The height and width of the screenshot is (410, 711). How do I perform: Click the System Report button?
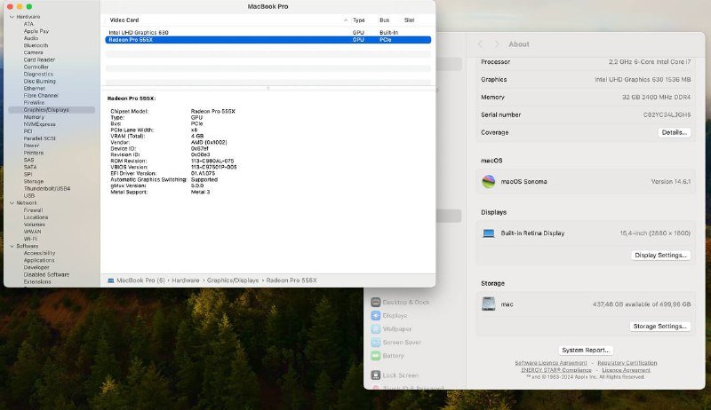pos(586,351)
